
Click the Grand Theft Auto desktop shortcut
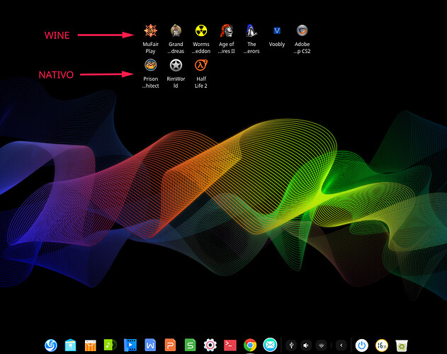click(176, 30)
